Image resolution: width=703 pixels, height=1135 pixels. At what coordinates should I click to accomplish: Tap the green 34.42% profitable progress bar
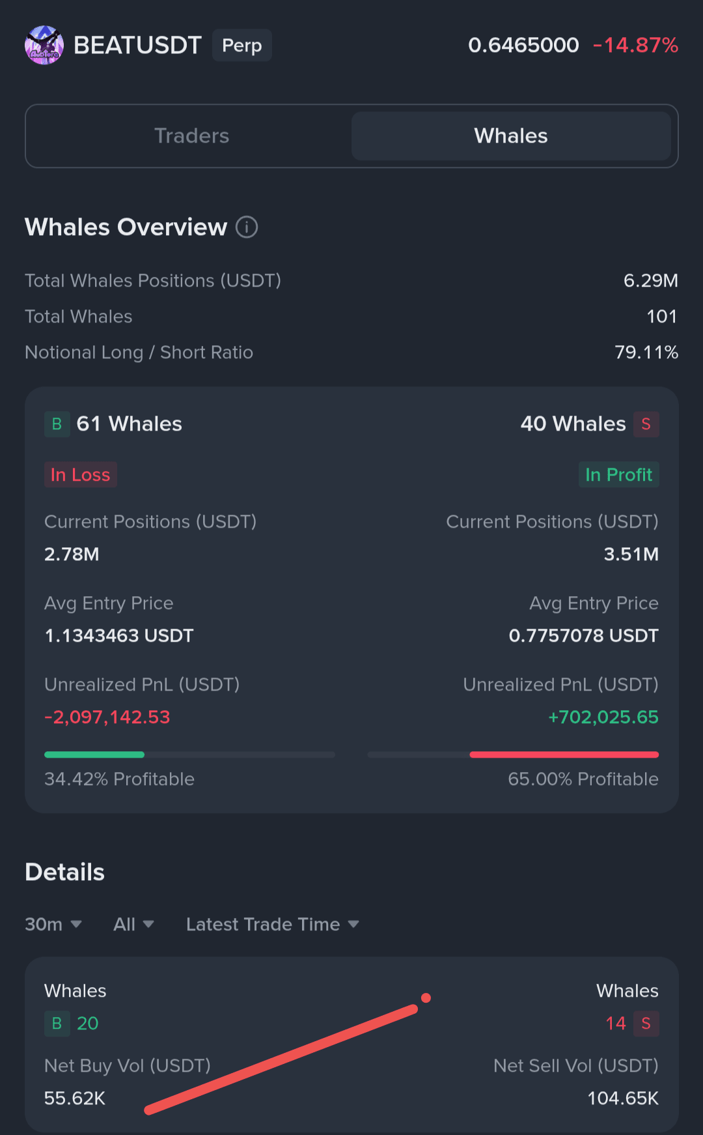[x=94, y=754]
